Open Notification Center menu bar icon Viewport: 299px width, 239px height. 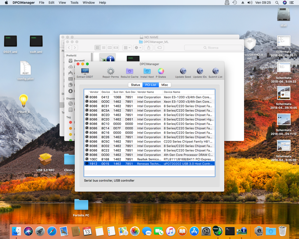point(291,2)
